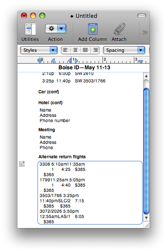The height and width of the screenshot is (252, 167).
Task: Click the scroll up arrow
Action: pos(146,76)
